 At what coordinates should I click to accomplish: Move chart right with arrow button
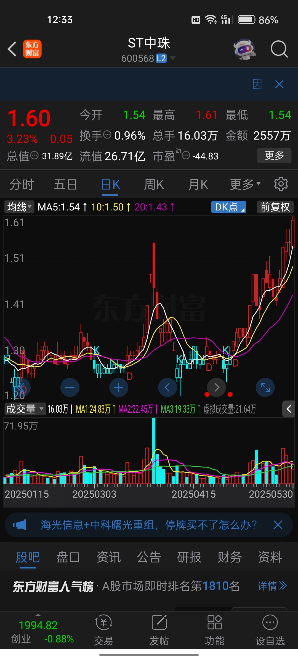217,387
